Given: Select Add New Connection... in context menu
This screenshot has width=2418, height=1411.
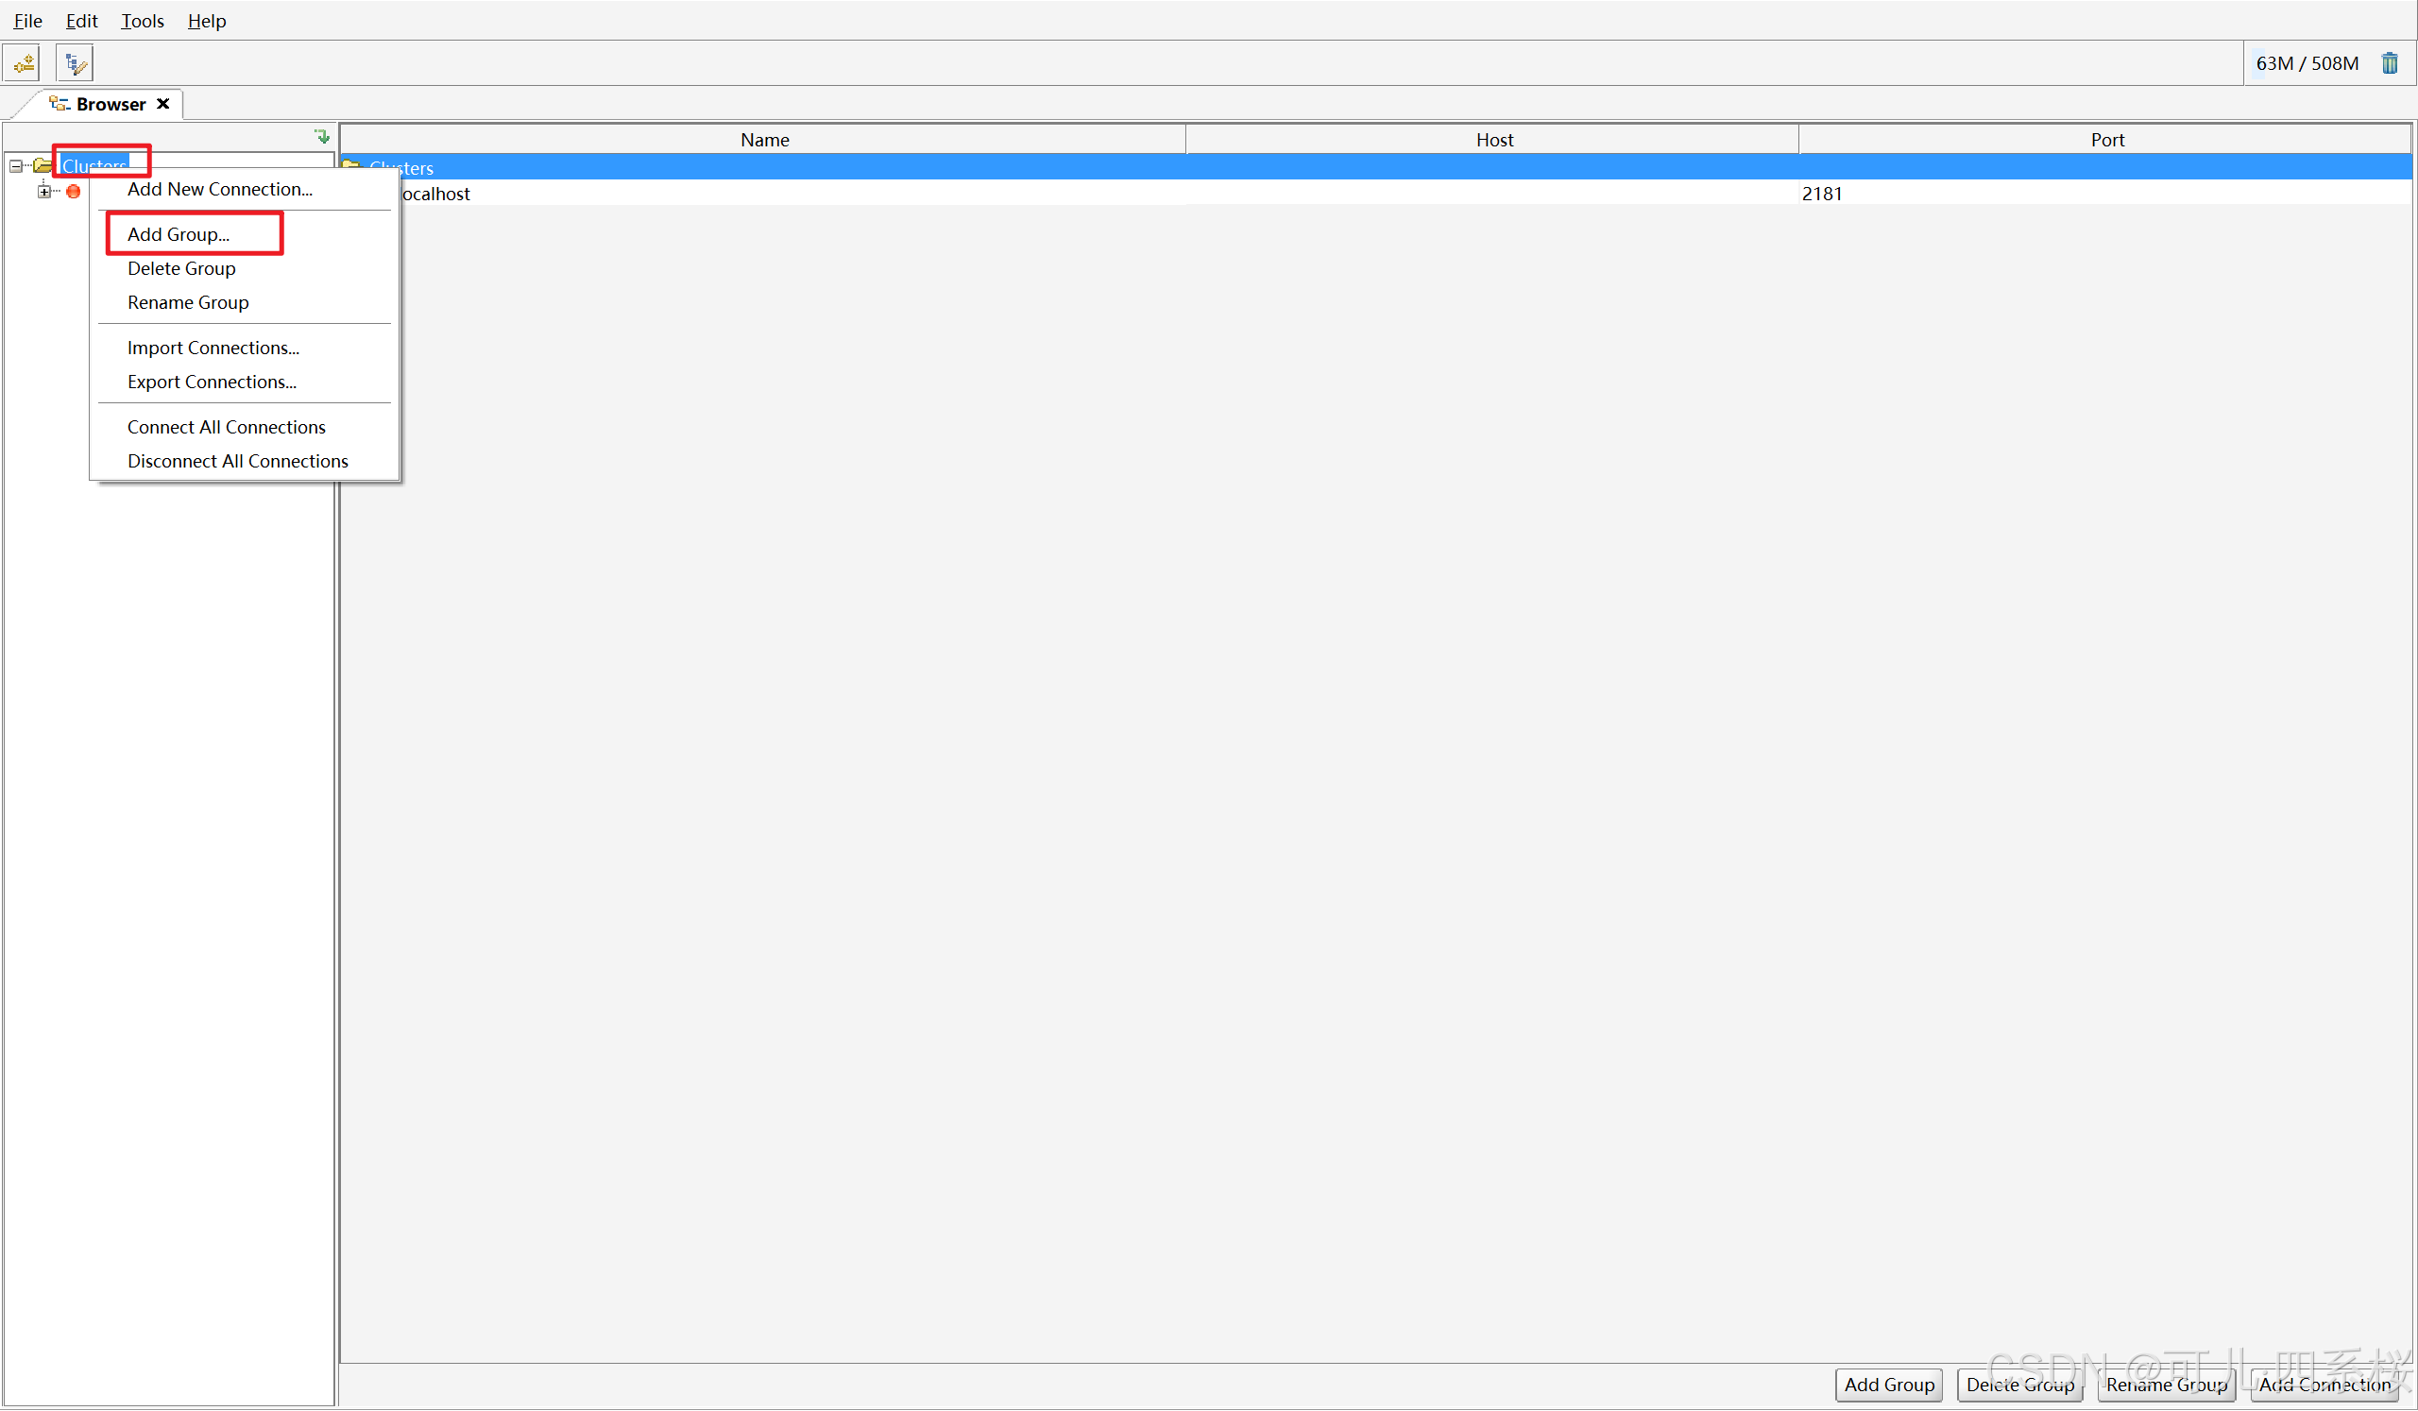Looking at the screenshot, I should coord(220,189).
